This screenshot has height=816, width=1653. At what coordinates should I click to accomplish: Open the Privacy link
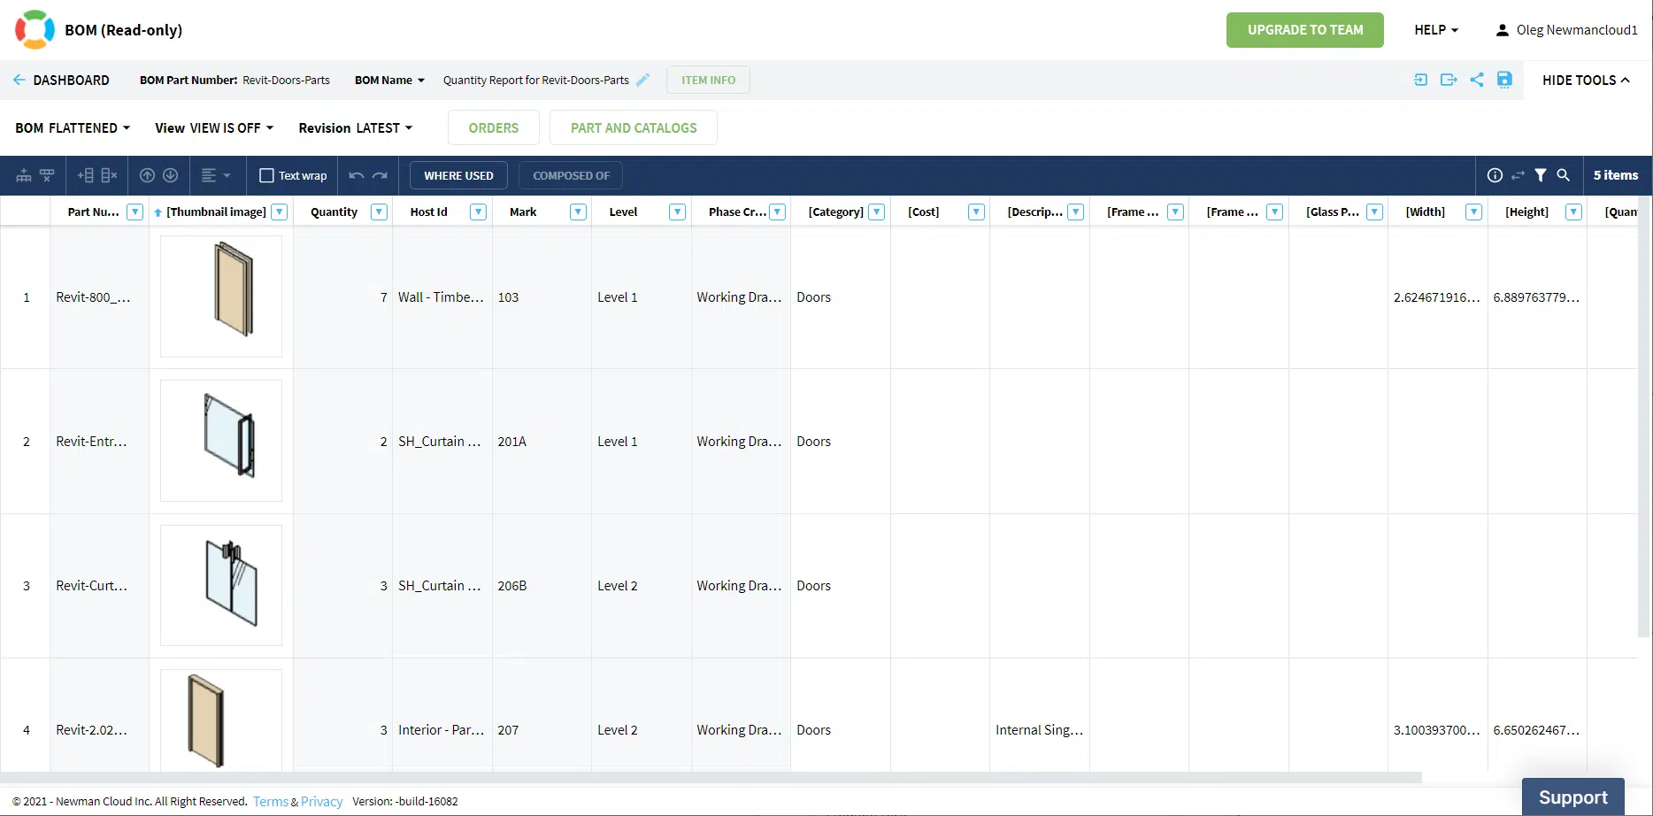pyautogui.click(x=322, y=802)
